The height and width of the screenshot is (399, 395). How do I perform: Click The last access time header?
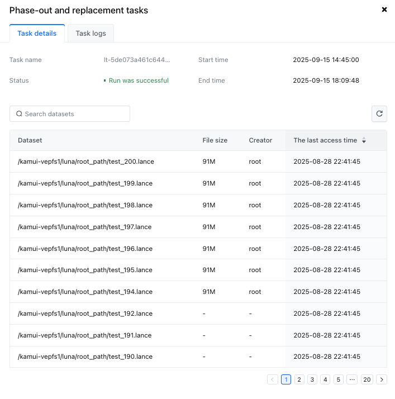pyautogui.click(x=325, y=140)
